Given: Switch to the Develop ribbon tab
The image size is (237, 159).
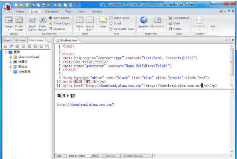Looking at the screenshot, I should 97,11.
